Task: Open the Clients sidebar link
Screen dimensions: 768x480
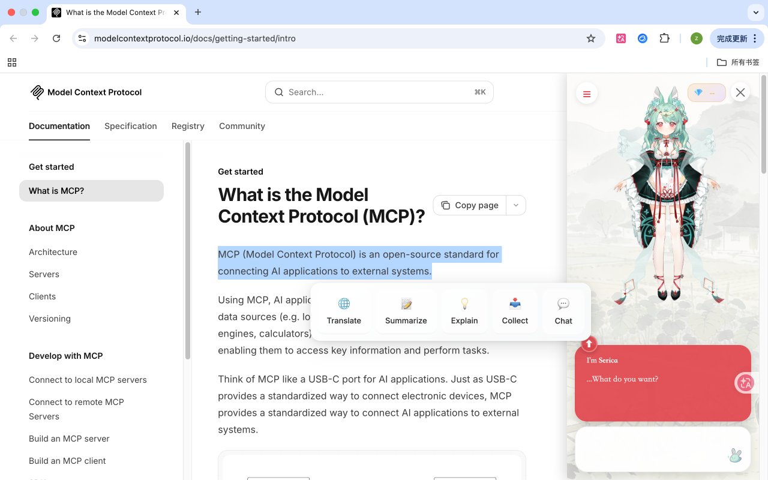Action: point(42,296)
